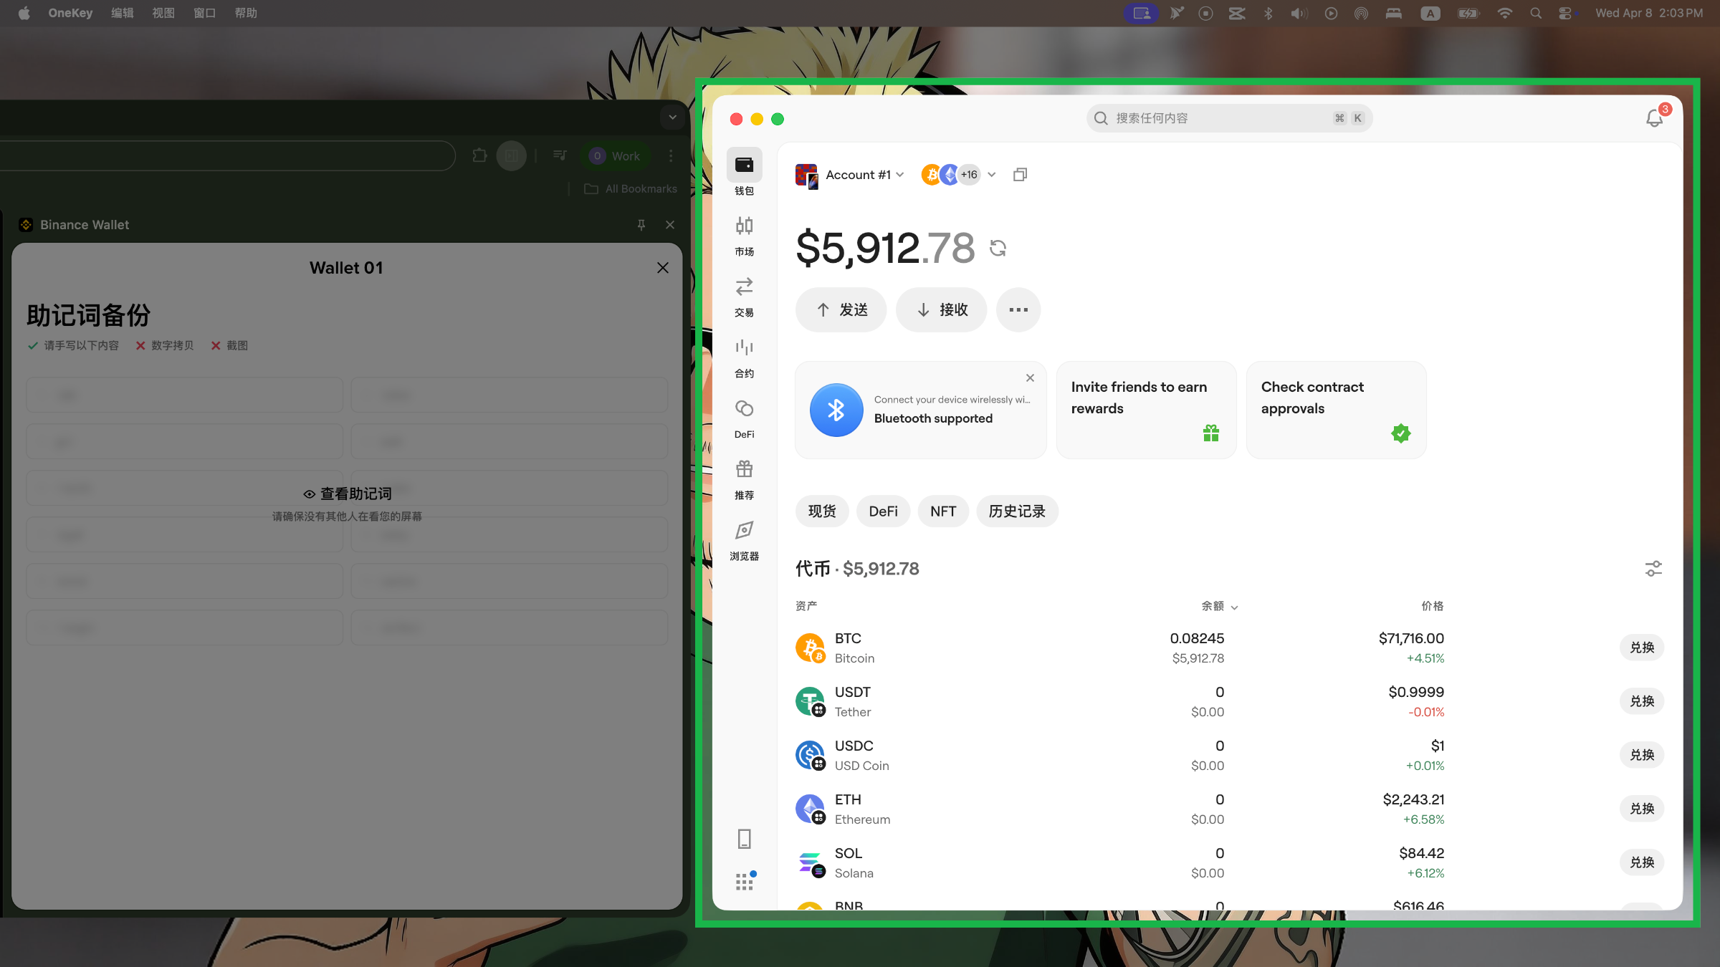Screen dimensions: 1720x967
Task: Reveal the mnemonic phrase (查看助记词)
Action: coord(347,494)
